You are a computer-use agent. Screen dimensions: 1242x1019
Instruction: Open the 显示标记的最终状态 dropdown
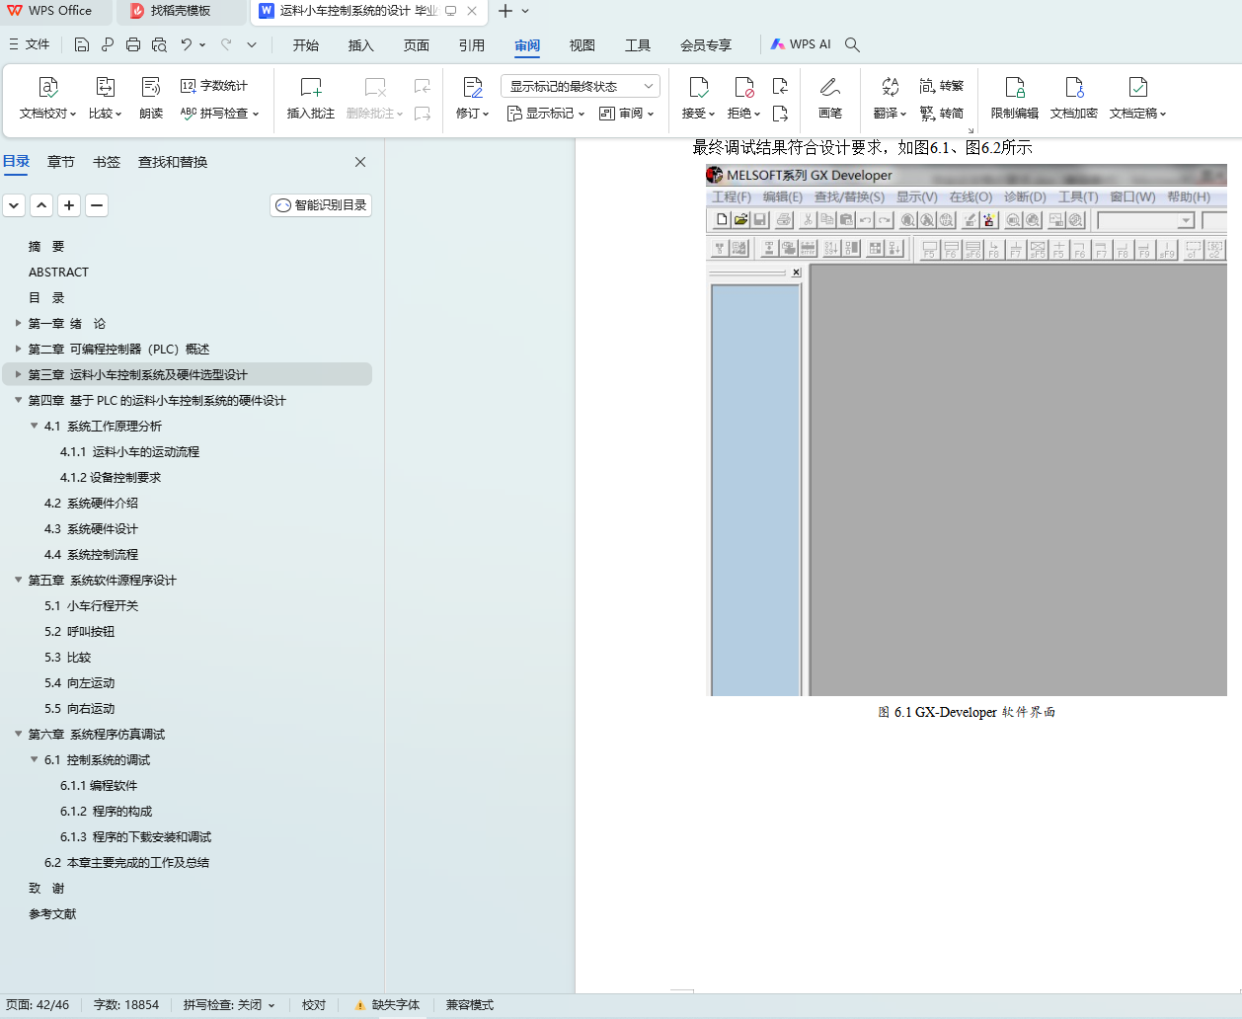tap(581, 86)
